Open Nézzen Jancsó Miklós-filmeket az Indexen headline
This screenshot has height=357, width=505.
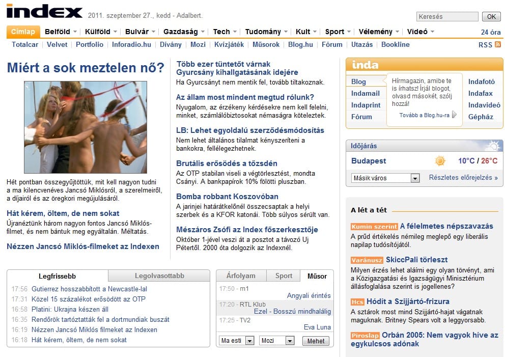[x=83, y=246]
